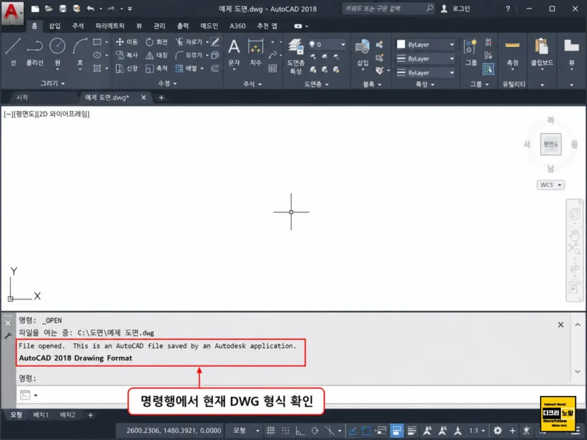Image resolution: width=587 pixels, height=440 pixels.
Task: Click the Pan hand icon in navigation bar
Action: (x=574, y=235)
